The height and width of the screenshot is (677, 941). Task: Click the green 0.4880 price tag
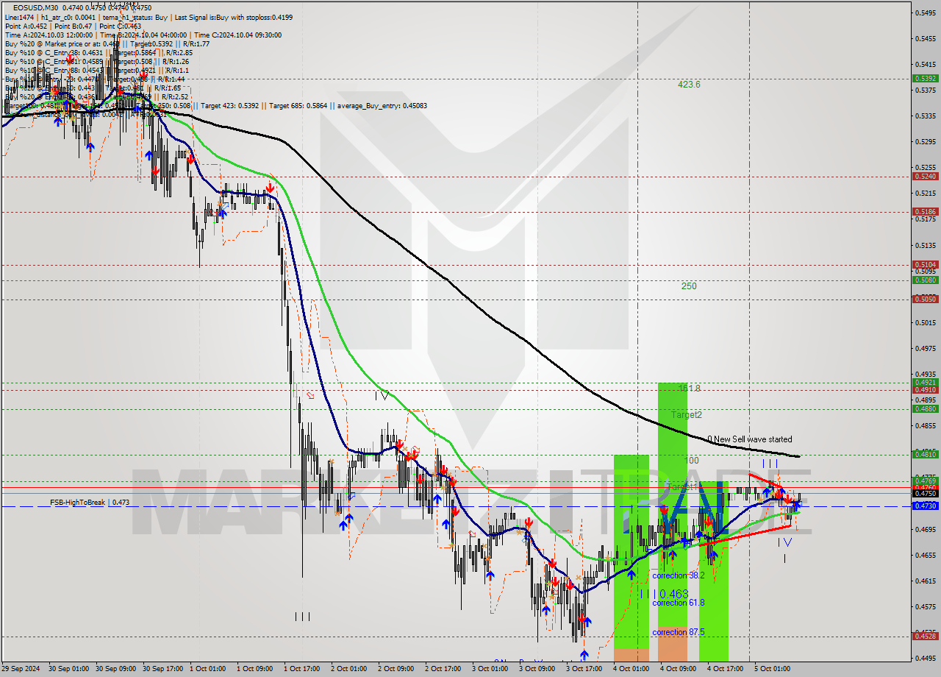(x=925, y=408)
